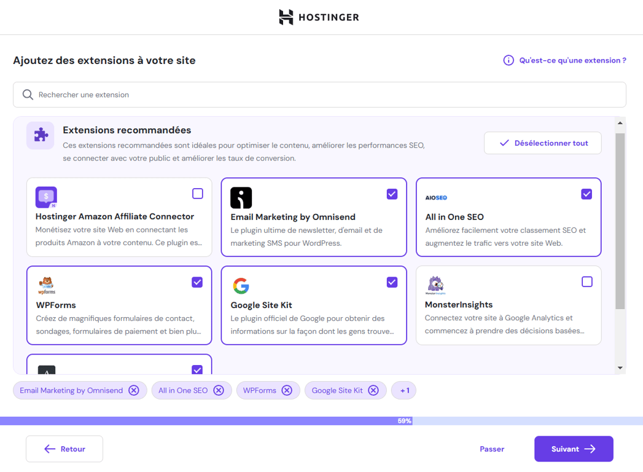
Task: Click the Désélectionner tout button
Action: pyautogui.click(x=542, y=143)
